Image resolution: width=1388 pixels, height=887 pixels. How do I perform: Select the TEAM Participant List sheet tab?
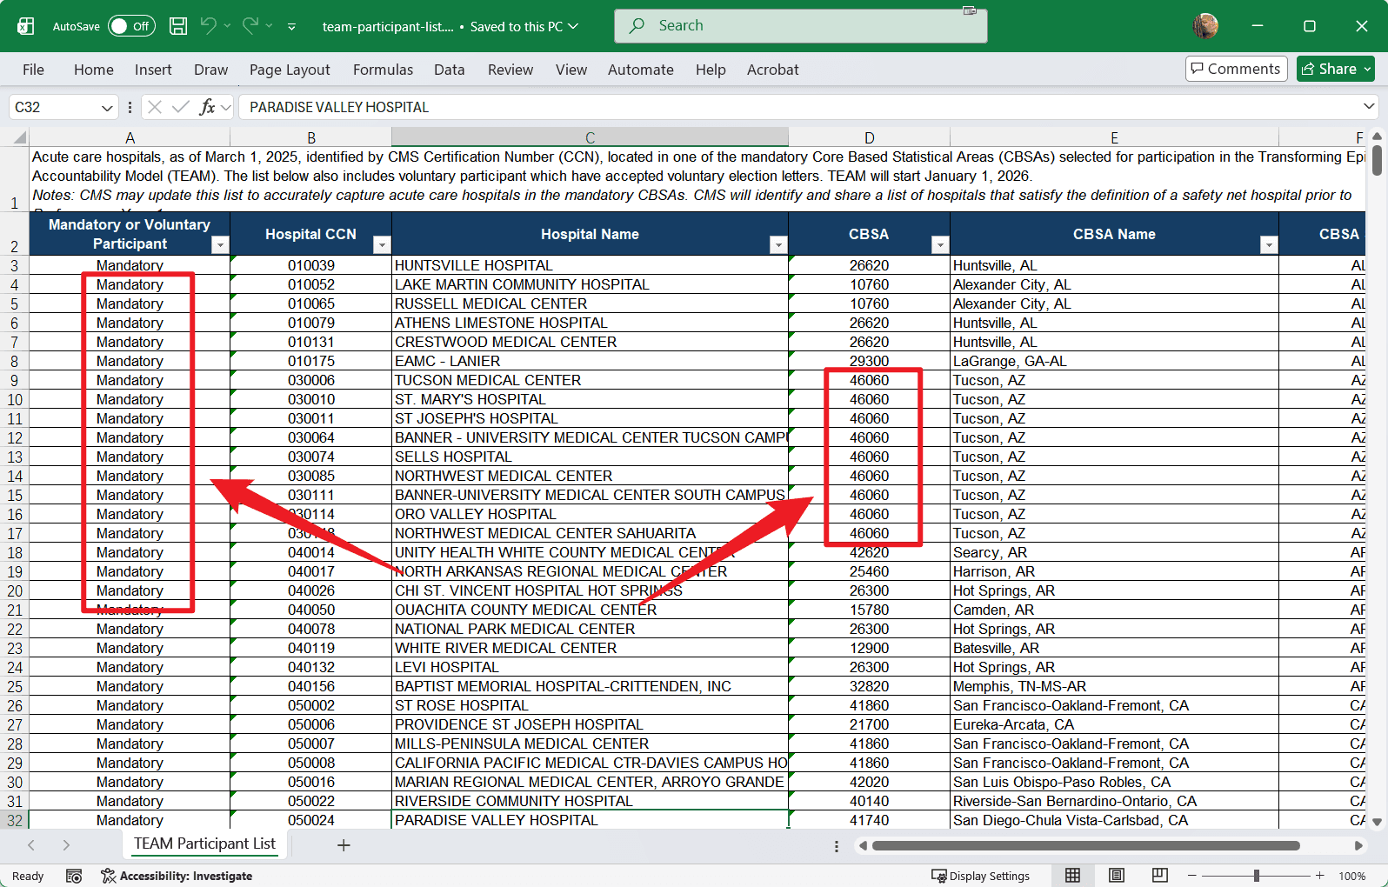tap(204, 844)
